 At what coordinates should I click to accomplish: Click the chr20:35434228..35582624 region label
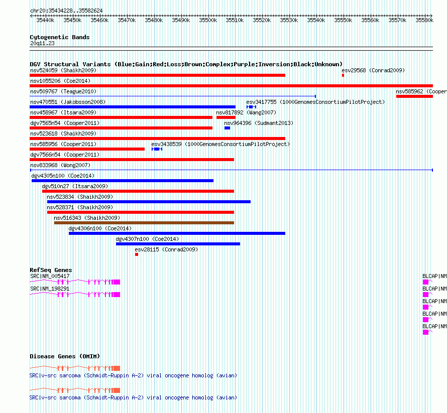click(x=66, y=11)
